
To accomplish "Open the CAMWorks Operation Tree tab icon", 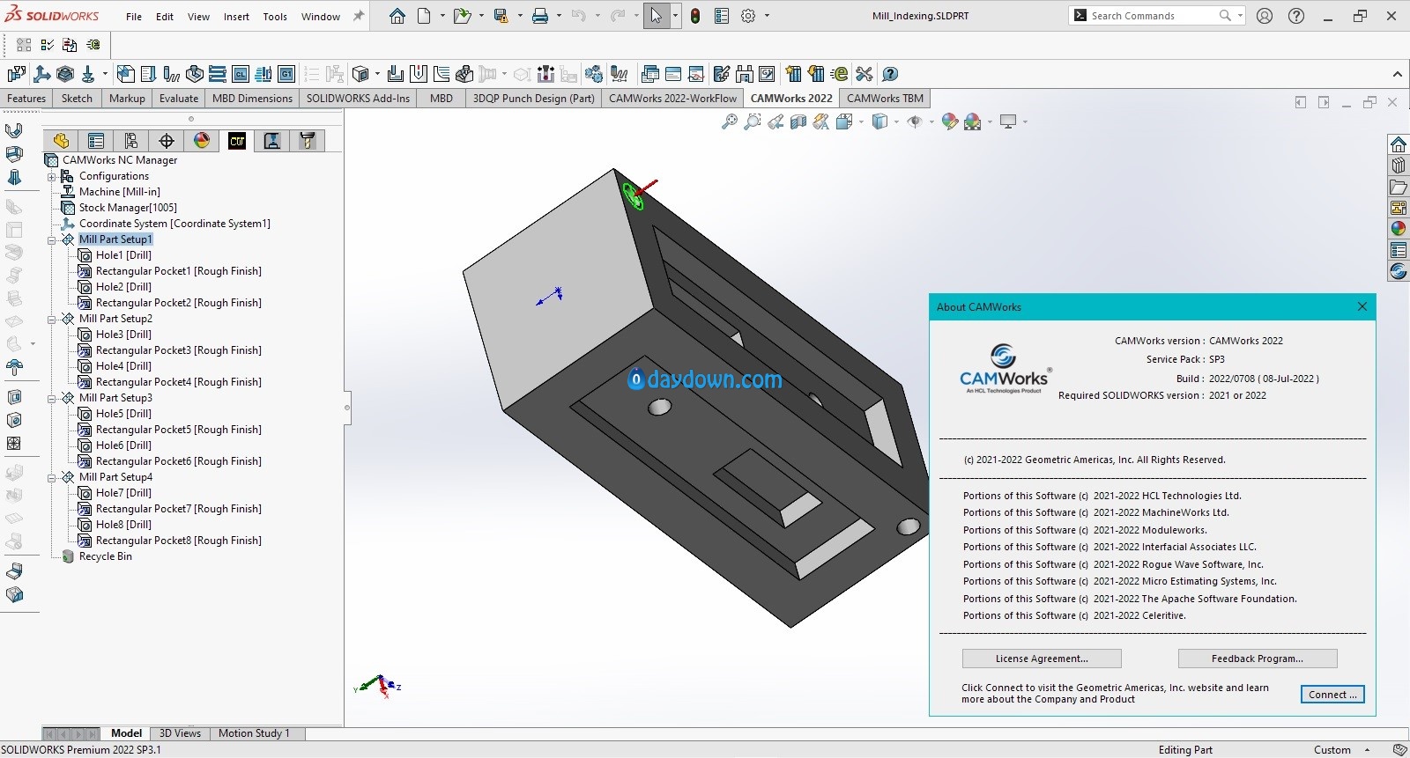I will pyautogui.click(x=272, y=141).
